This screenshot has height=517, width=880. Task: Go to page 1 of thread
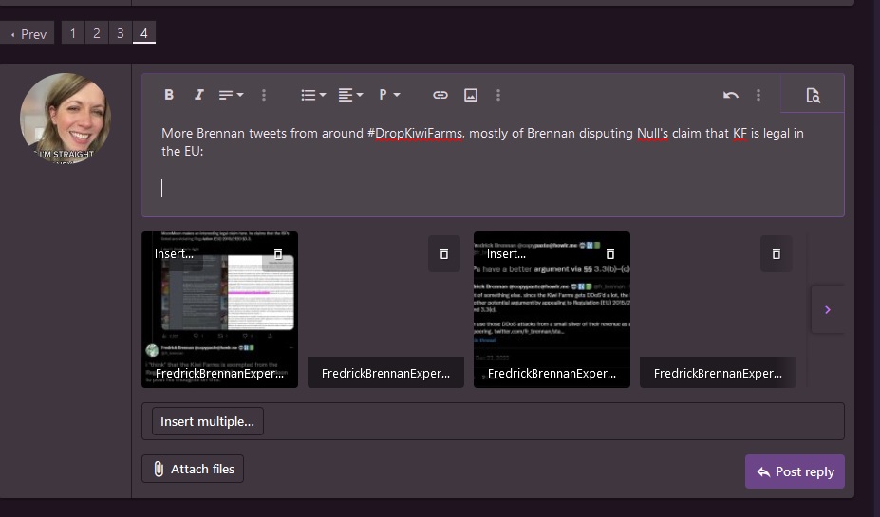tap(73, 33)
